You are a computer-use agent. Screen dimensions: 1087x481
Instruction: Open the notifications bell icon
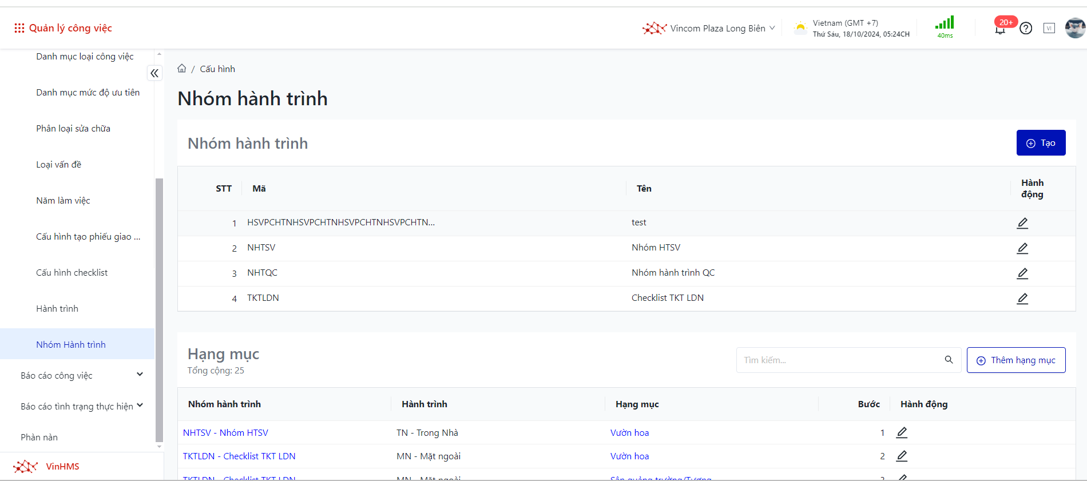click(x=1000, y=29)
